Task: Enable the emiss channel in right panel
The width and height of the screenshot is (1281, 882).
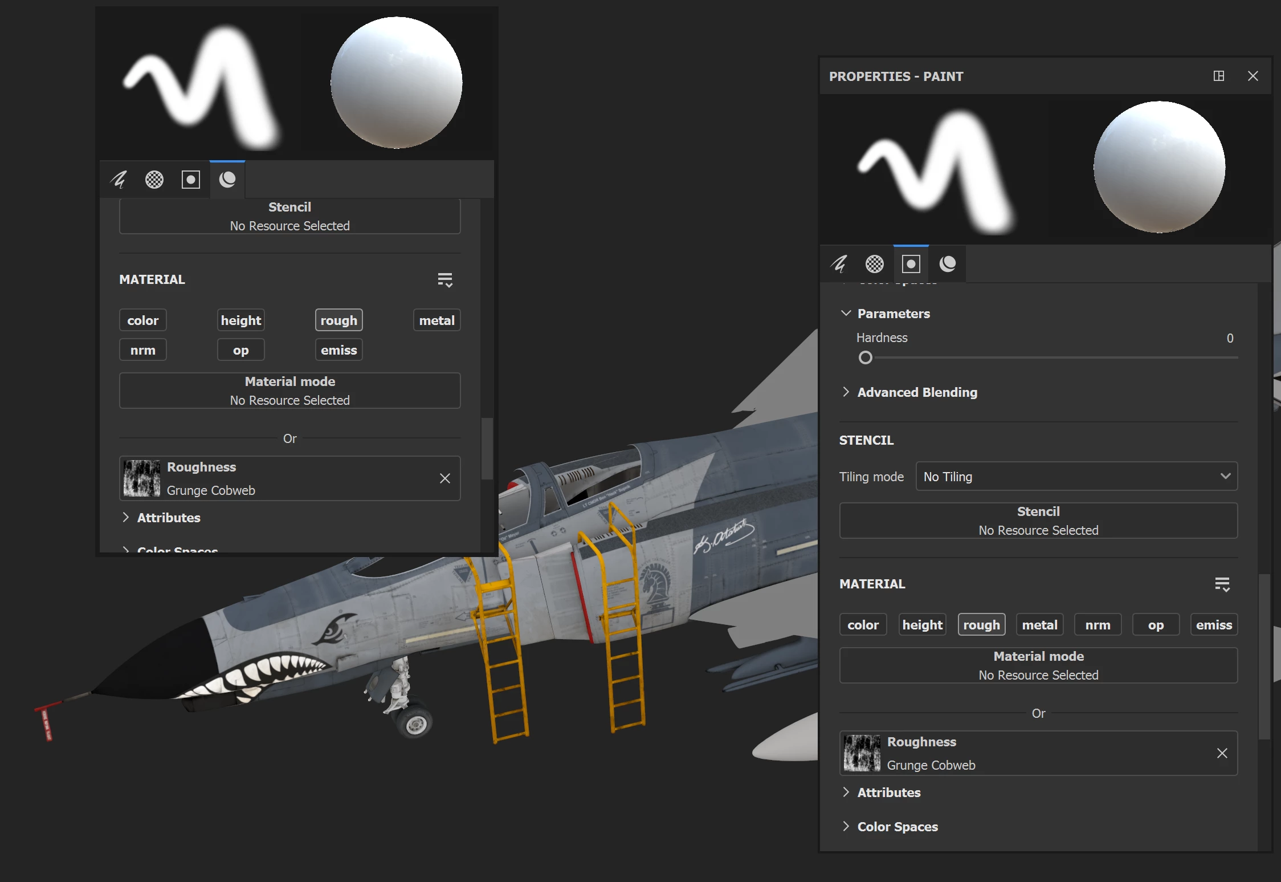Action: 1214,625
